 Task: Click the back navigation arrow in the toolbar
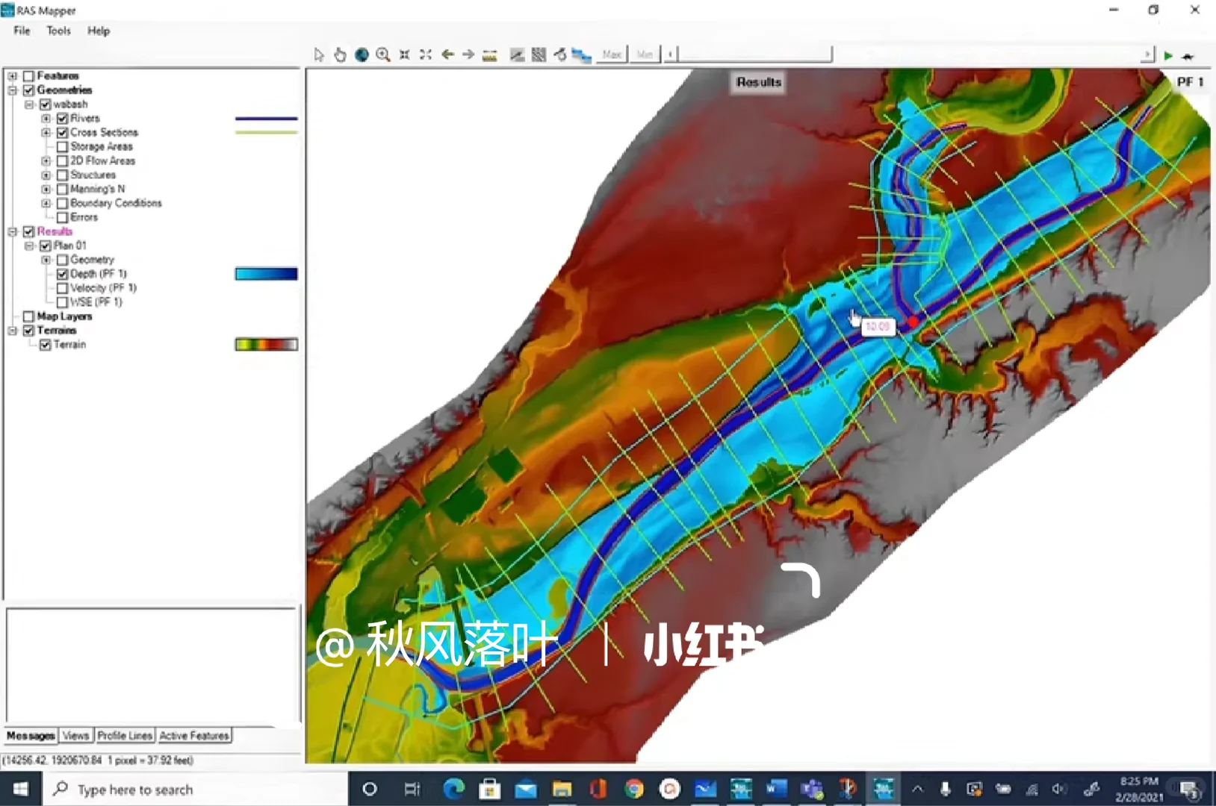click(x=448, y=54)
